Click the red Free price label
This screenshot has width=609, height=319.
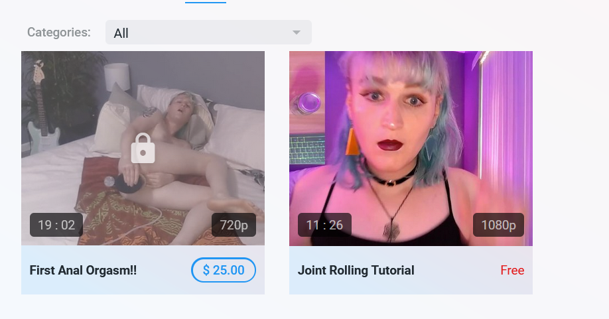pyautogui.click(x=512, y=270)
